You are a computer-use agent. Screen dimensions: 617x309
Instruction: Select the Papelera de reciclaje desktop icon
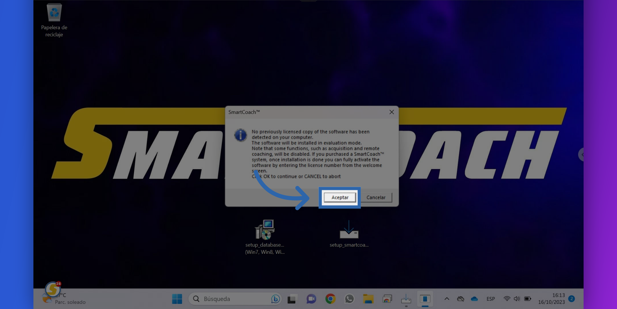tap(54, 20)
